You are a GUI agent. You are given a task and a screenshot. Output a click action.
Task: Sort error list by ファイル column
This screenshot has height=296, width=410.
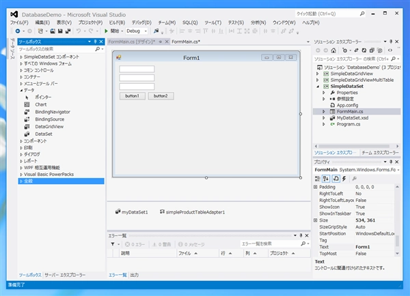[x=197, y=253]
